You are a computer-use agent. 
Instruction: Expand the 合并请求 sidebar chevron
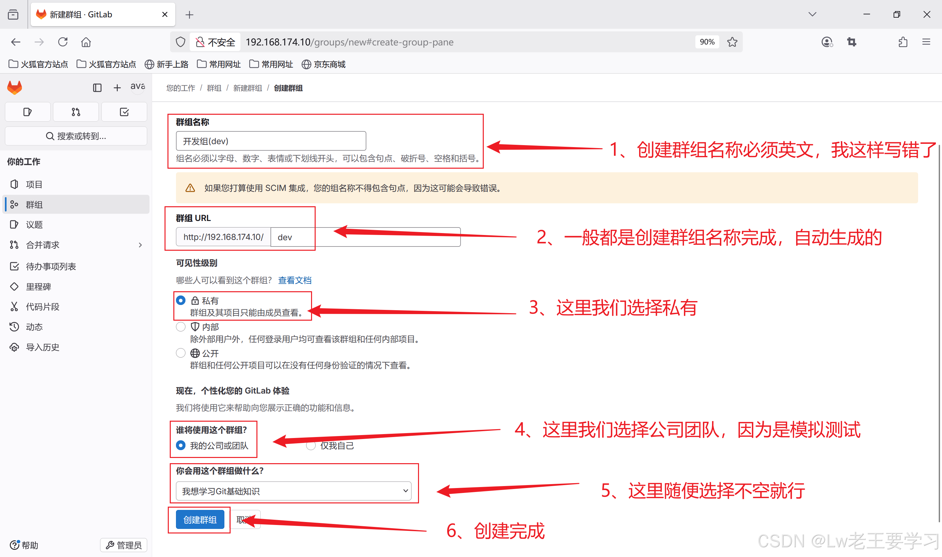click(x=140, y=245)
